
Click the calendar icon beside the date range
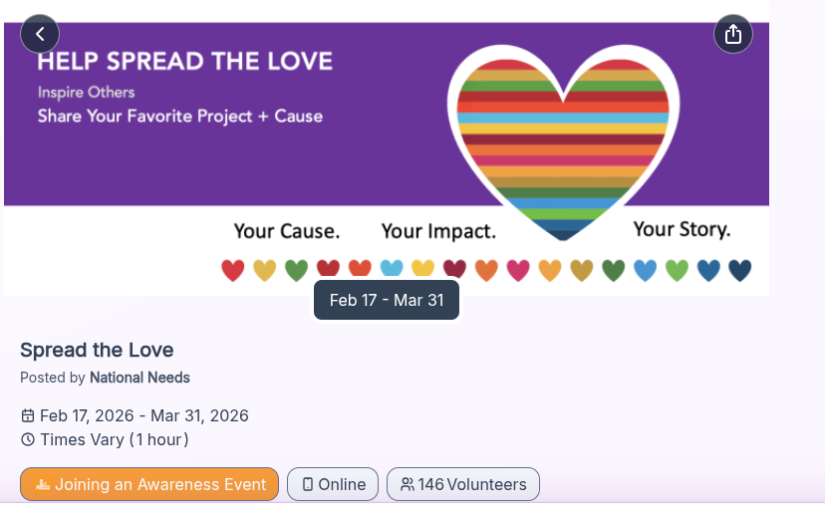tap(28, 415)
